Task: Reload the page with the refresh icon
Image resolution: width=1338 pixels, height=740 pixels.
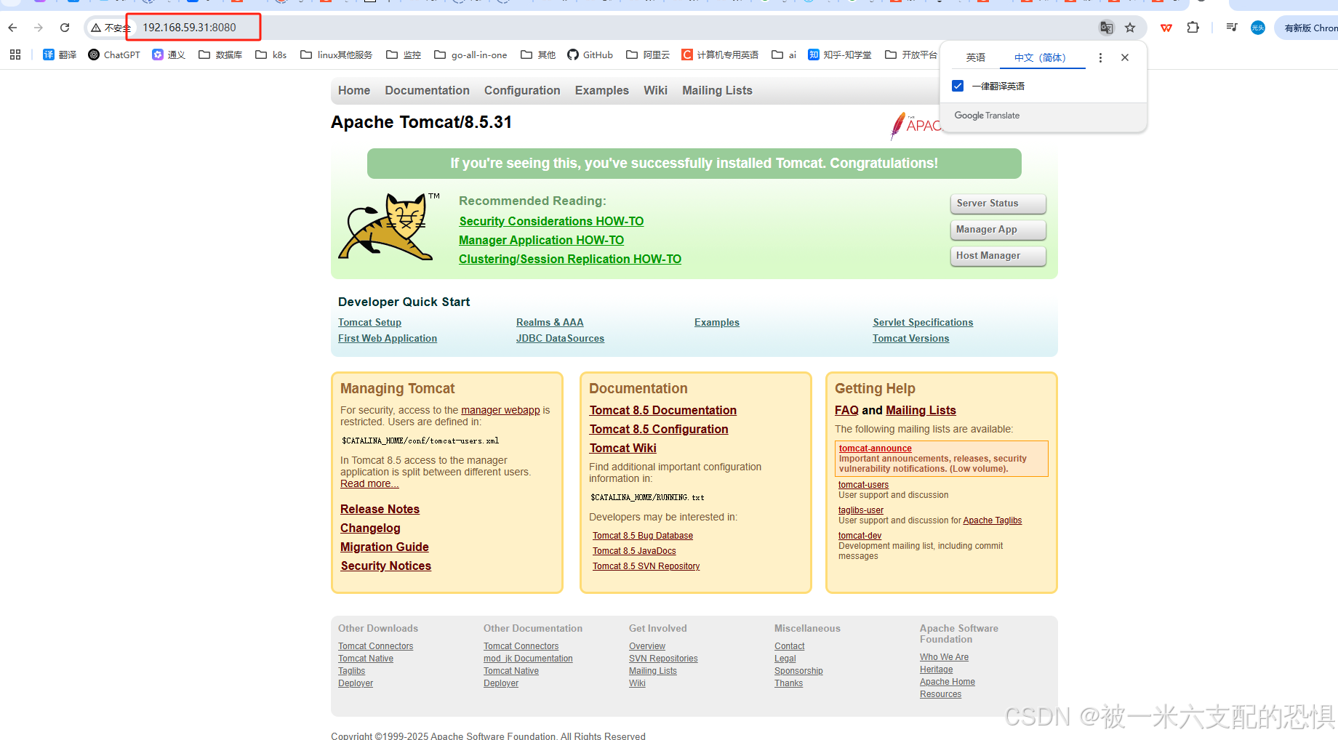Action: (65, 28)
